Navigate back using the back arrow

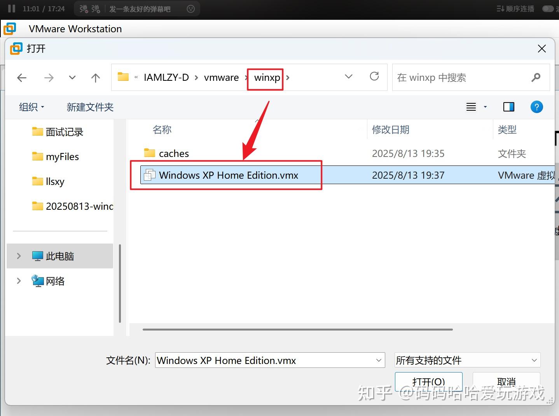point(22,77)
